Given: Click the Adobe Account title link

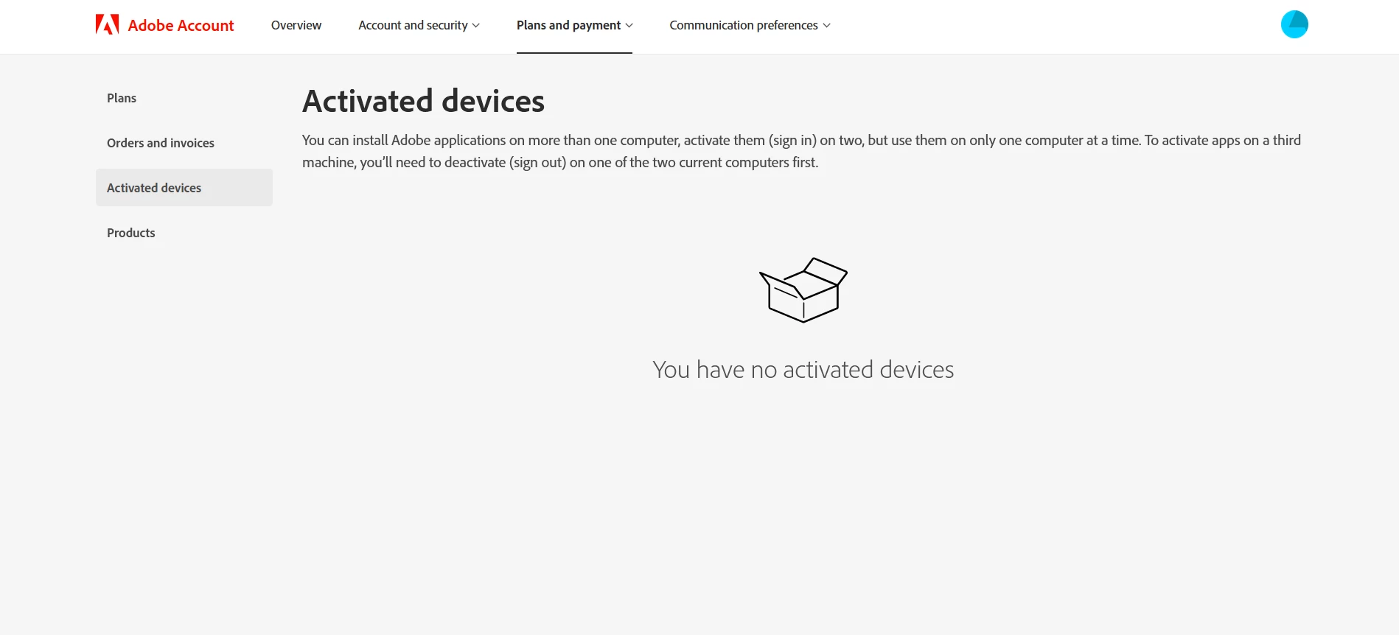Looking at the screenshot, I should (181, 25).
